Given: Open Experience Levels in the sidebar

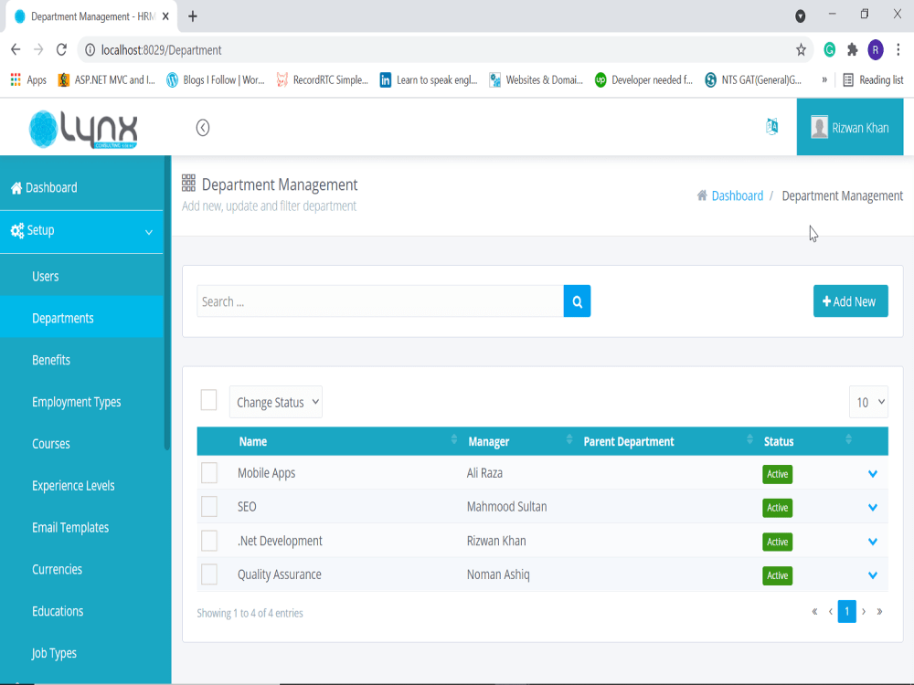Looking at the screenshot, I should coord(81,486).
